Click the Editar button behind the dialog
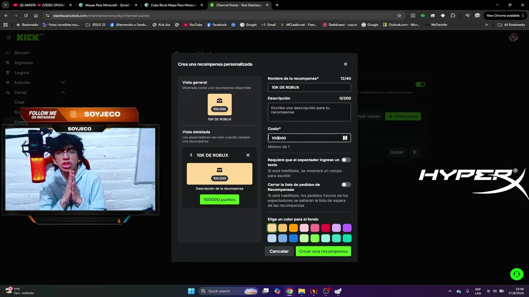The image size is (529, 297). point(397,152)
